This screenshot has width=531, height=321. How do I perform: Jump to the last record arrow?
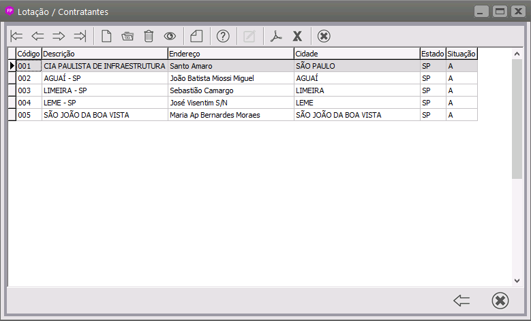(x=80, y=36)
